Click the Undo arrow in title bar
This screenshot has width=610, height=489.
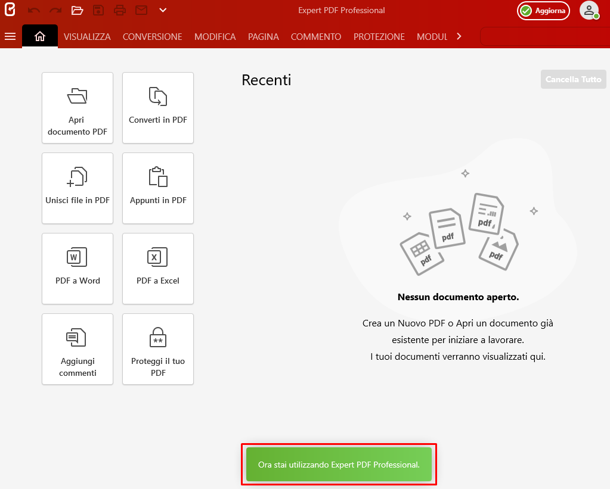pyautogui.click(x=34, y=10)
